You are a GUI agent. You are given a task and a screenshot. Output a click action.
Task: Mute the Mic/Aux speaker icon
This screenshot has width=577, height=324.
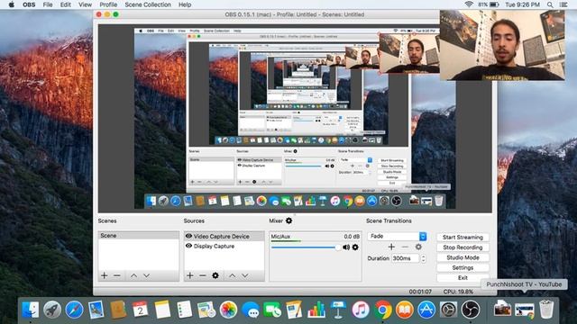346,247
